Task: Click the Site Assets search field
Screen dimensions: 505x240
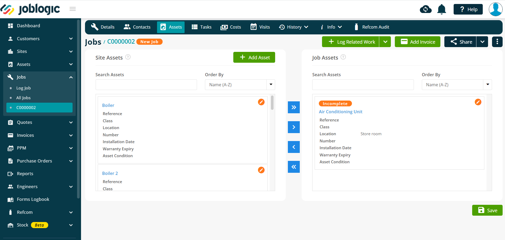Action: point(146,85)
